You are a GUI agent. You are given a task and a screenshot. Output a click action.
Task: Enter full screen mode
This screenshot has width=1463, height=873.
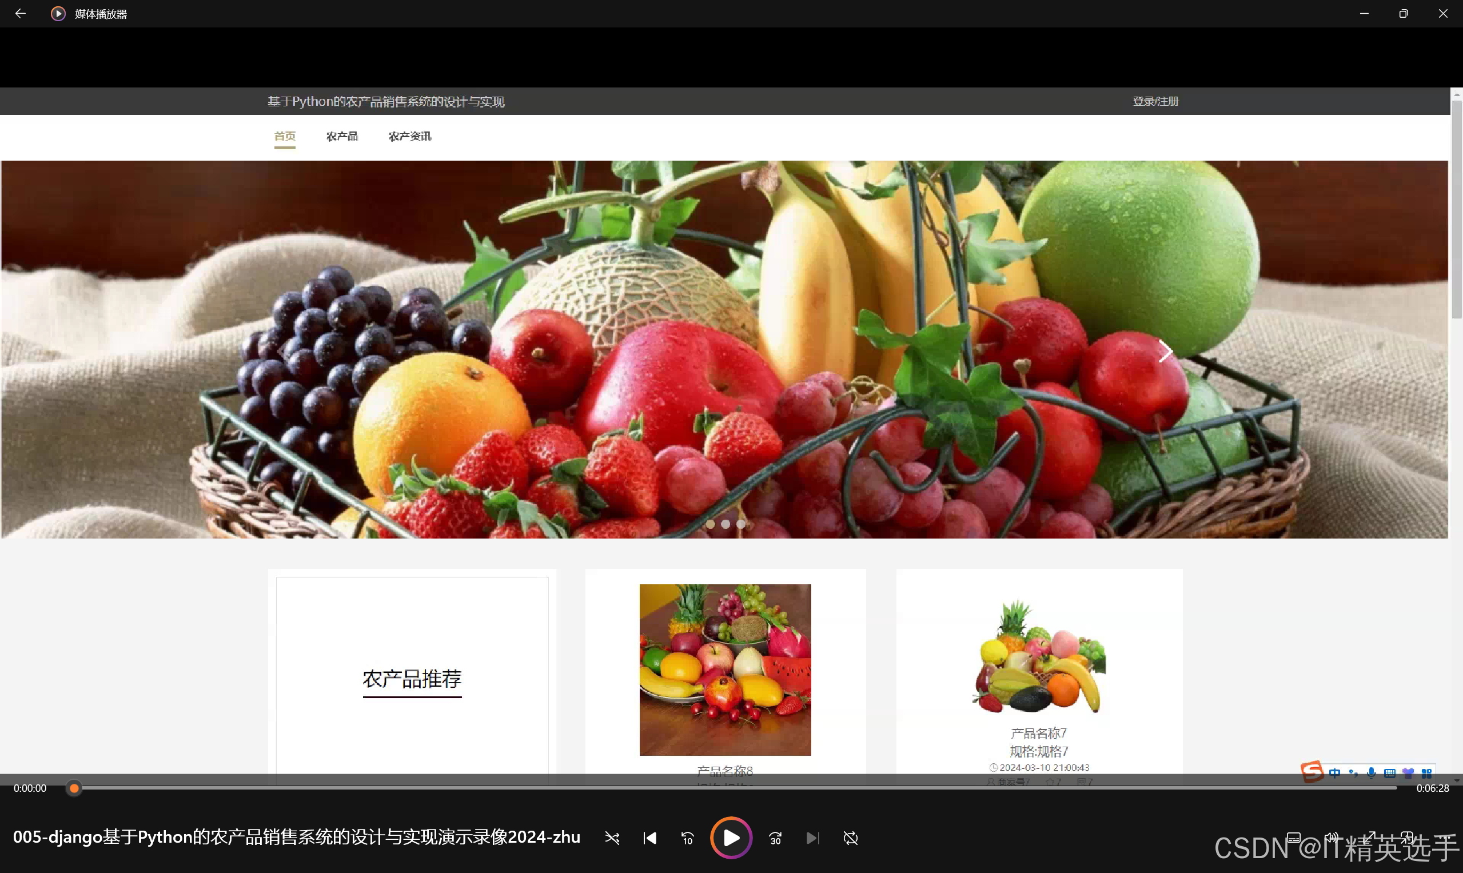[x=1370, y=837]
